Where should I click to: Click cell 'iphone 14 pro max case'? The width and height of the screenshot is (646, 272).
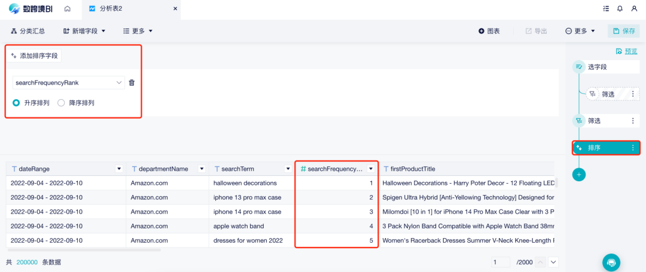tap(252, 212)
